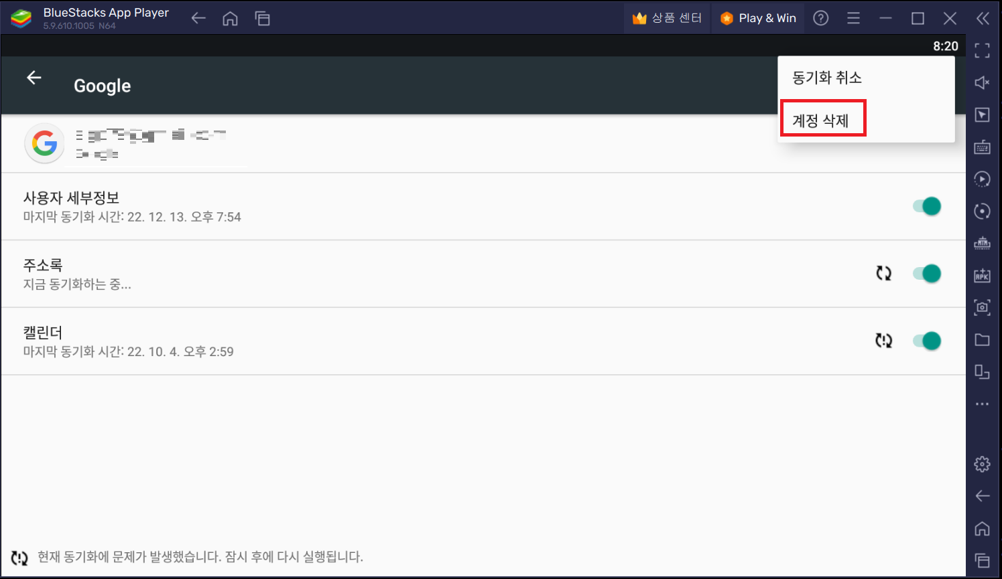Mute volume using sidebar speaker icon
1002x579 pixels.
983,82
